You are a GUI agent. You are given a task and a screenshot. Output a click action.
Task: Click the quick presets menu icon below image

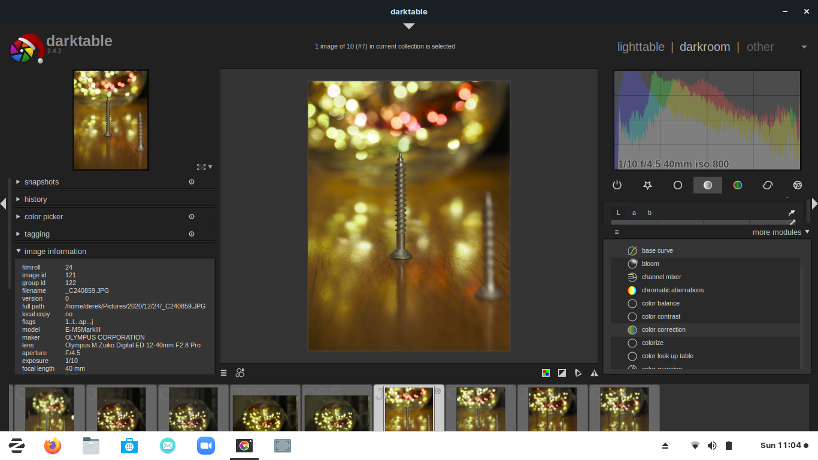[x=224, y=373]
